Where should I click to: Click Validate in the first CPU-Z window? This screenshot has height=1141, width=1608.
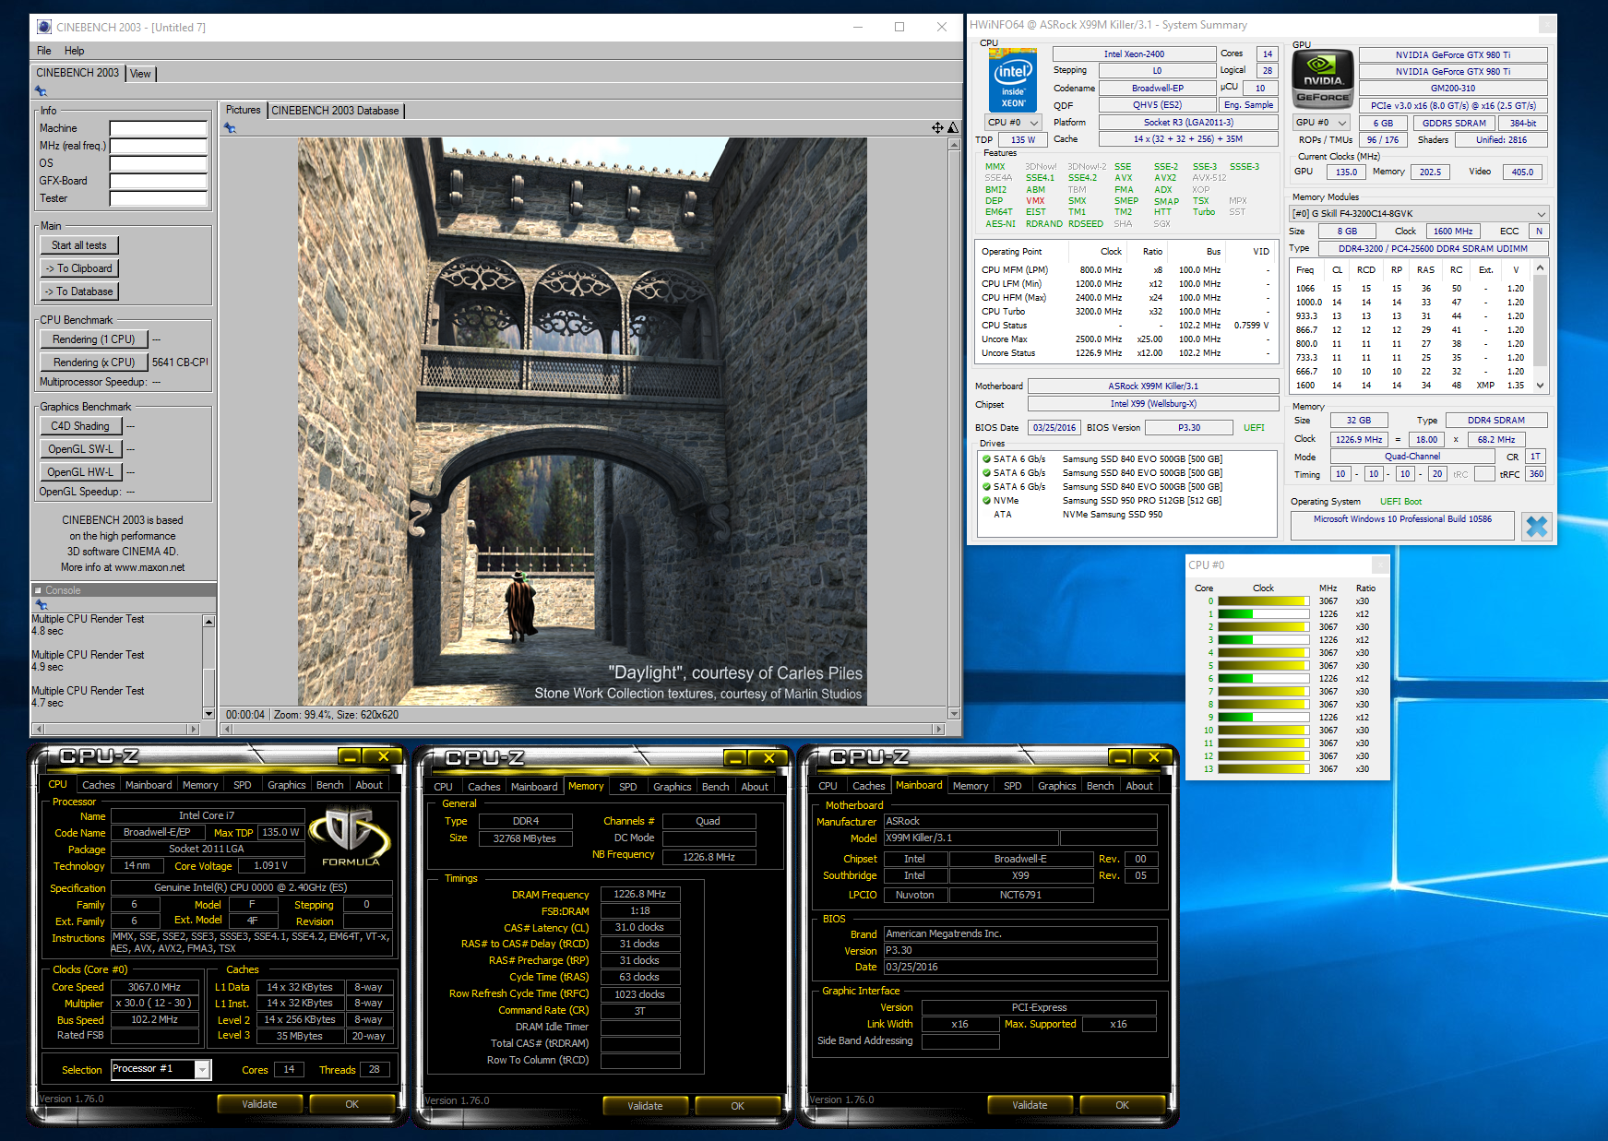pos(259,1104)
